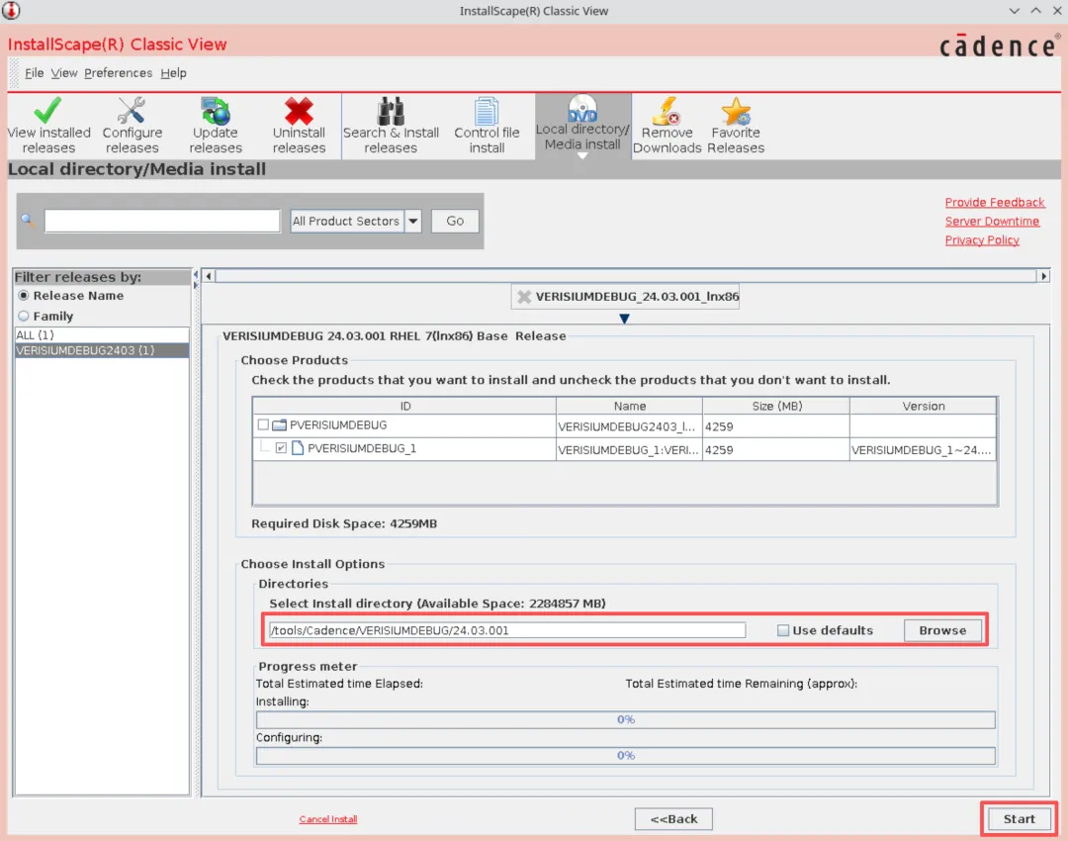Click the Required Disk Space: 4259MB text

point(344,523)
